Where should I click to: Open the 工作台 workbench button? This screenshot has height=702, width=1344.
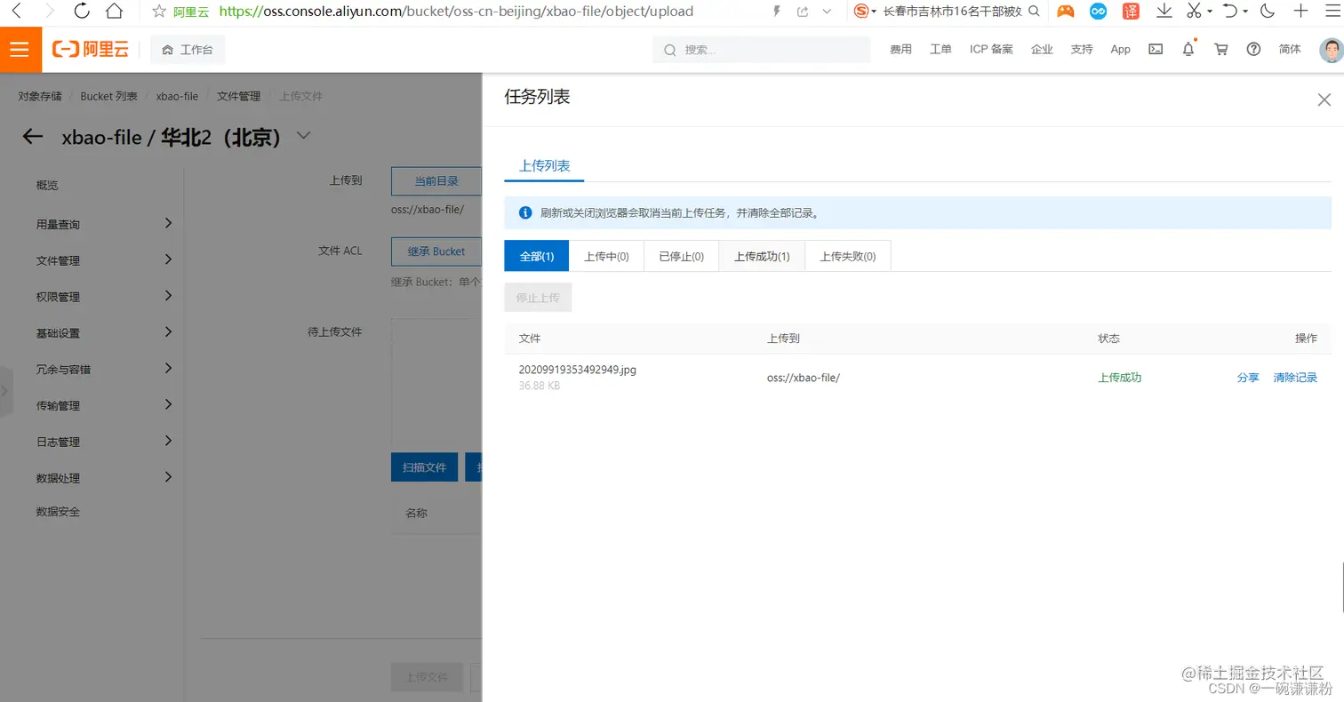click(188, 50)
